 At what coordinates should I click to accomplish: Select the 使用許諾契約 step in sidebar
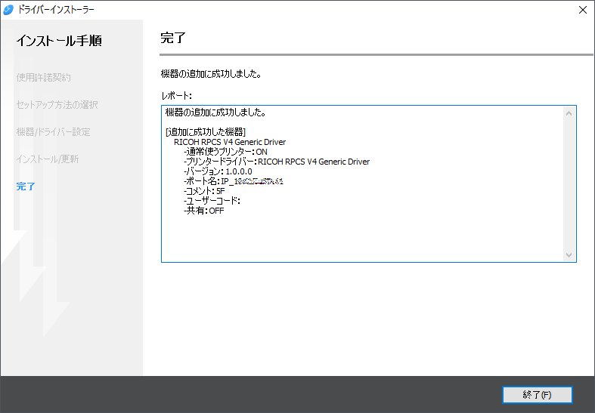point(43,77)
